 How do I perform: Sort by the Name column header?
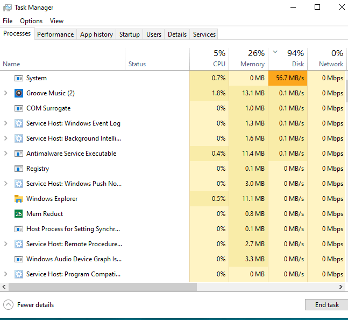(x=62, y=59)
